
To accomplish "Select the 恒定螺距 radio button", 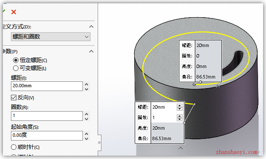I will (x=16, y=60).
